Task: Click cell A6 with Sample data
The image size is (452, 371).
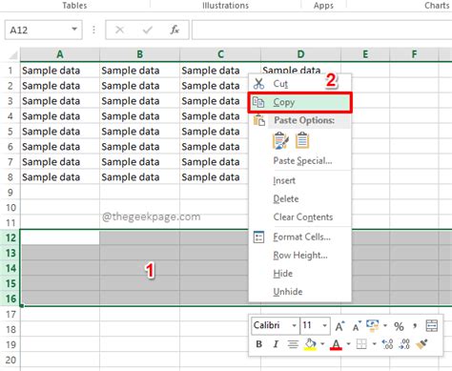Action: (60, 147)
